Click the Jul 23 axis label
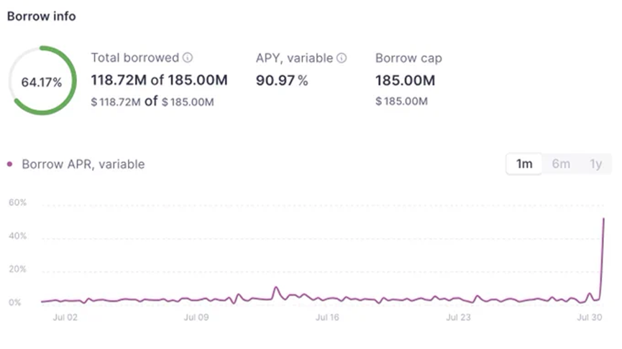The height and width of the screenshot is (349, 622). click(x=458, y=317)
